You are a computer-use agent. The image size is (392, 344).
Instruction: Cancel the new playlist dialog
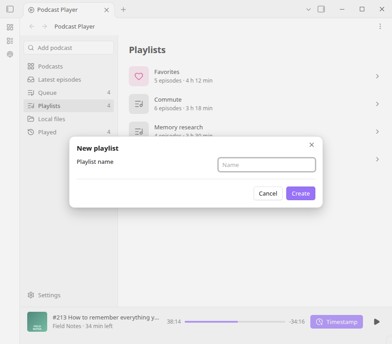(268, 193)
